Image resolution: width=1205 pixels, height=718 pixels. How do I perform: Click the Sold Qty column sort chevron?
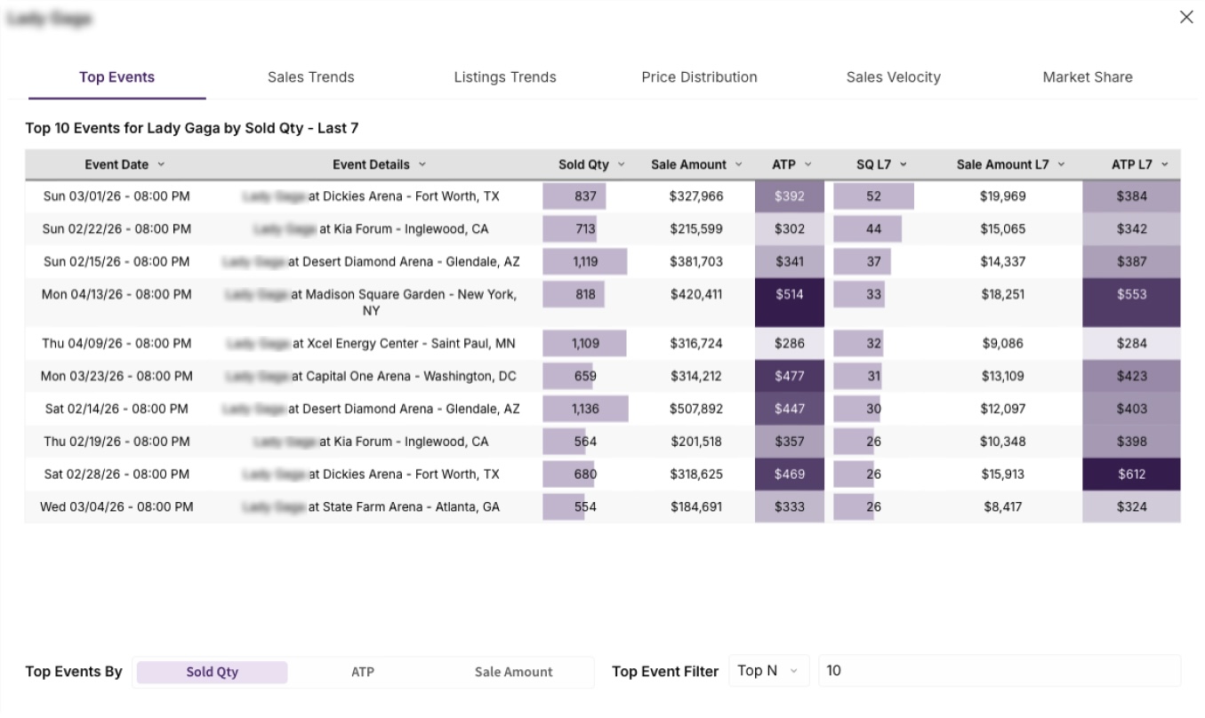click(621, 164)
